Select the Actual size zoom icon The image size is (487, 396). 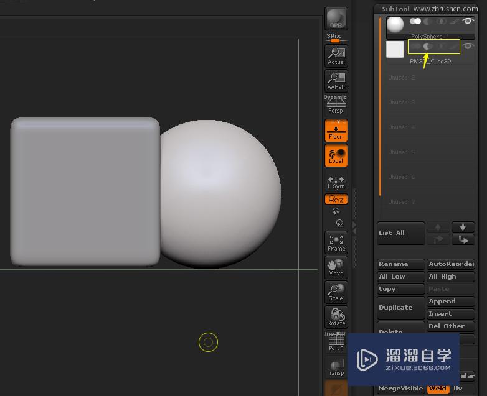[336, 56]
